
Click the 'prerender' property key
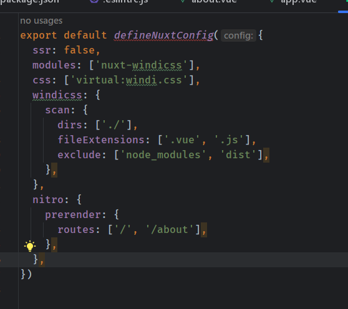pos(73,214)
